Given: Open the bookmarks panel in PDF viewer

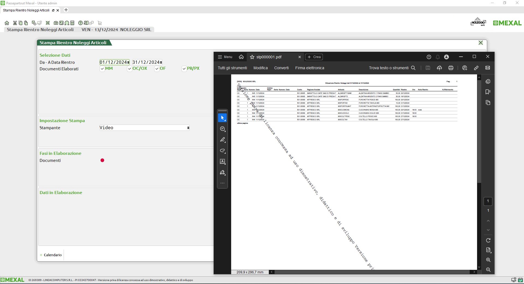Looking at the screenshot, I should pyautogui.click(x=488, y=92).
